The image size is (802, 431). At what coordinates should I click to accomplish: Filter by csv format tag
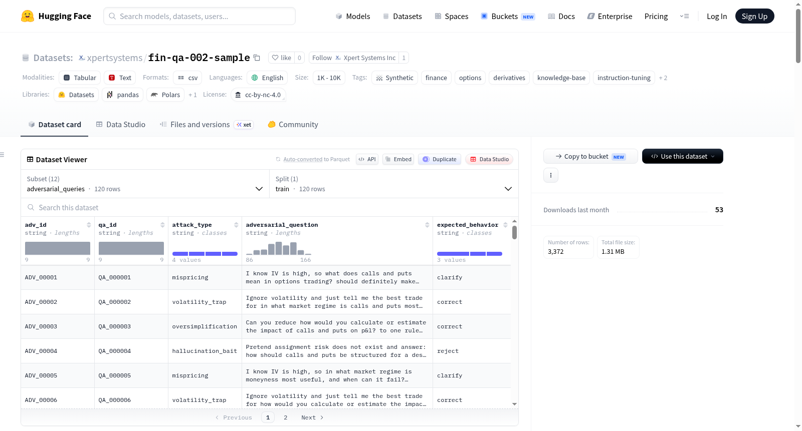(187, 78)
